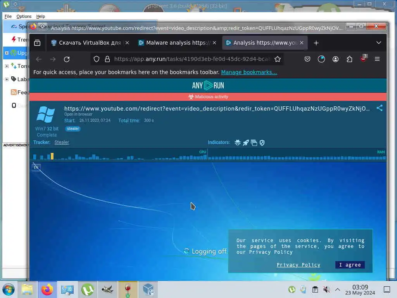
Task: Click the show desktop notification button
Action: [387, 289]
